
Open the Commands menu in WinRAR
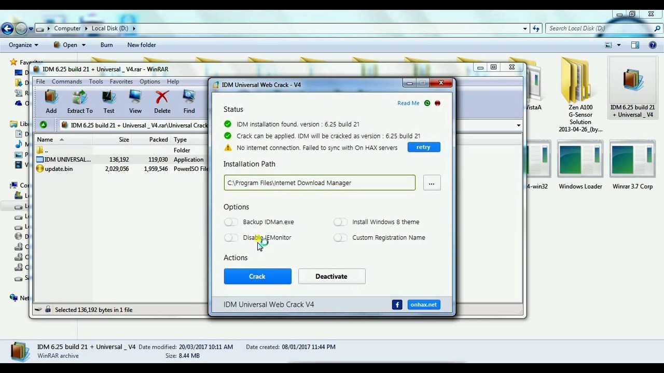[67, 81]
